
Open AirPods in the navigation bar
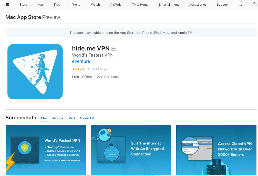[116, 5]
